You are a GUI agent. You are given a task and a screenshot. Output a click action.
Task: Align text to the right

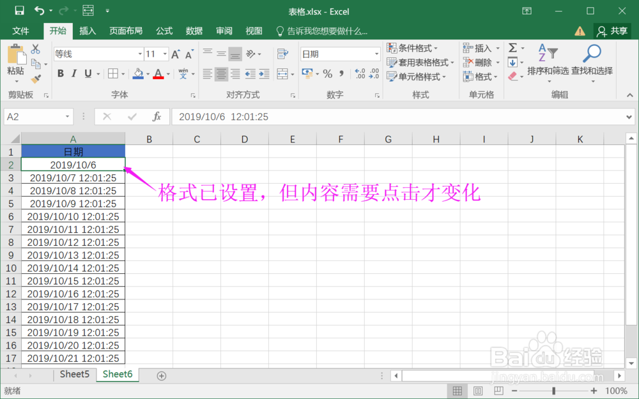235,73
